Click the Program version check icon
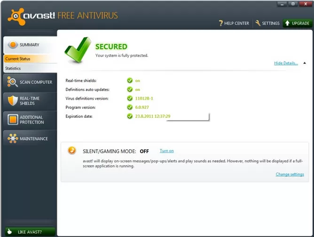This screenshot has width=314, height=237. [130, 107]
